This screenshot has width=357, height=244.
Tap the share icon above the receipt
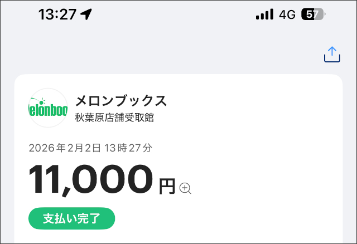332,54
